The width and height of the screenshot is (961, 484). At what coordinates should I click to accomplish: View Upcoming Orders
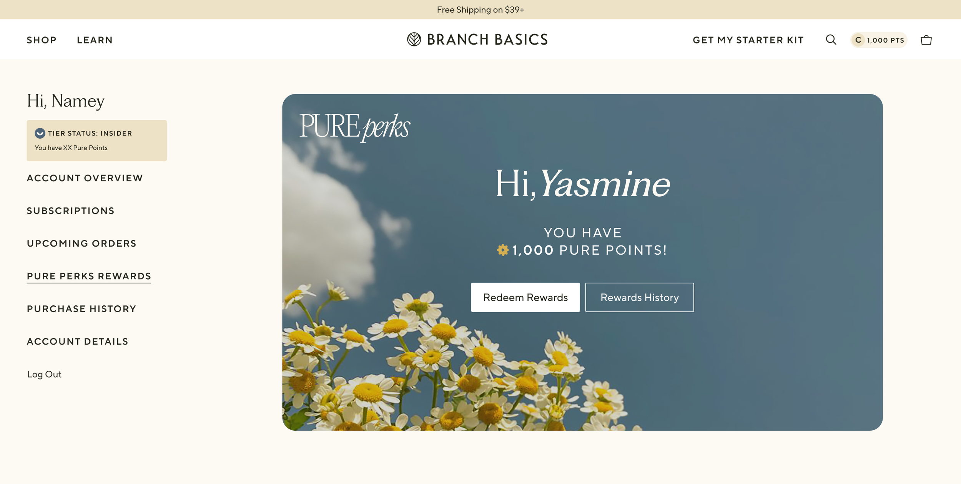[x=81, y=244]
